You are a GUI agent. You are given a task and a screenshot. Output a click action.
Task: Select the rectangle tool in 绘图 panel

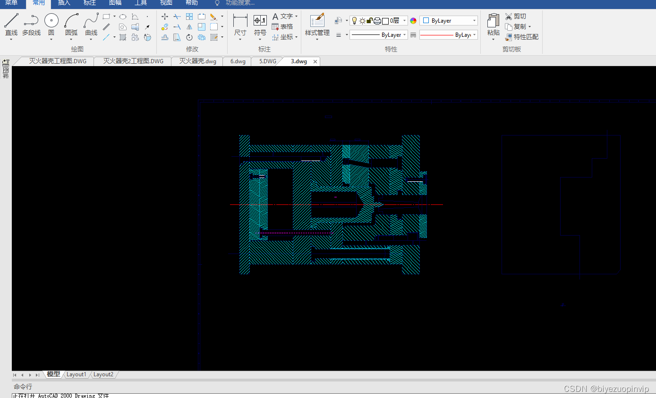coord(107,17)
